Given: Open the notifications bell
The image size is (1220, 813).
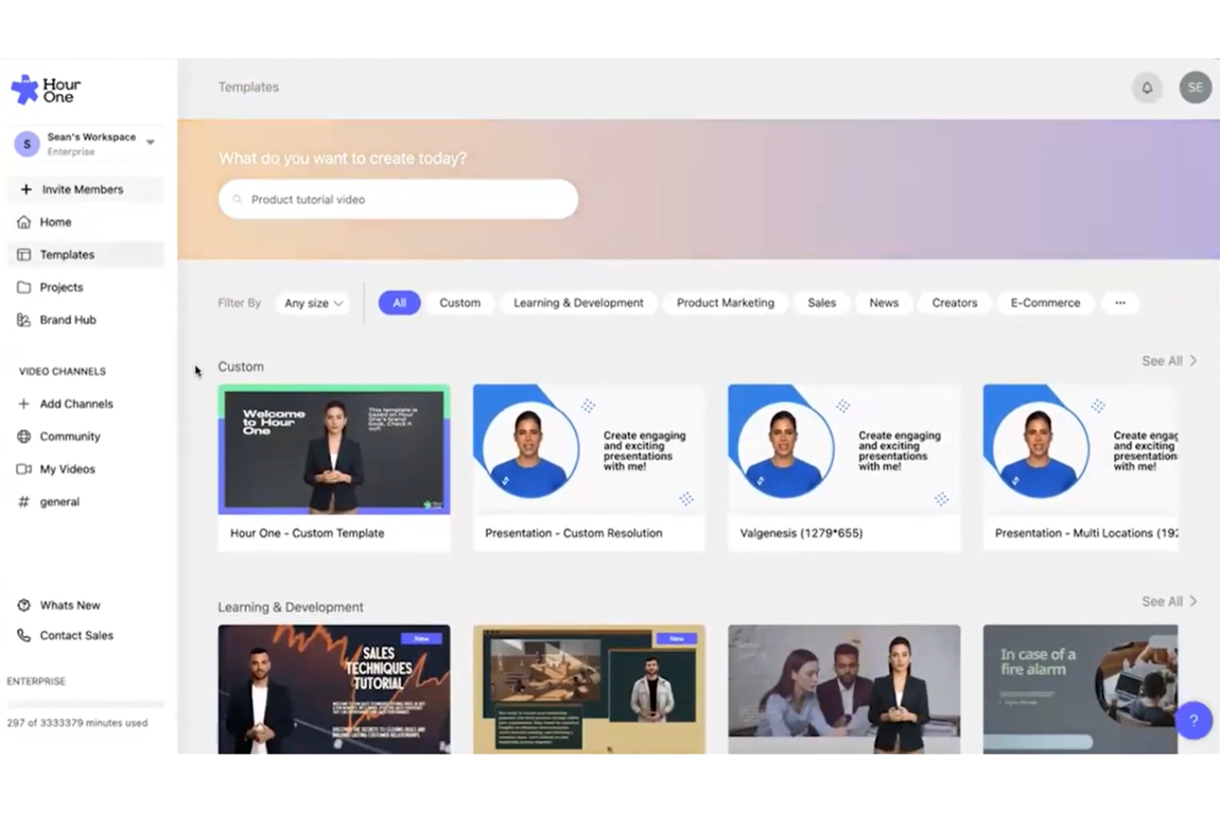Looking at the screenshot, I should 1147,87.
